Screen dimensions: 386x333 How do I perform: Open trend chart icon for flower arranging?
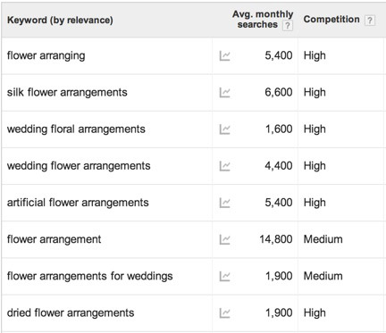[224, 55]
